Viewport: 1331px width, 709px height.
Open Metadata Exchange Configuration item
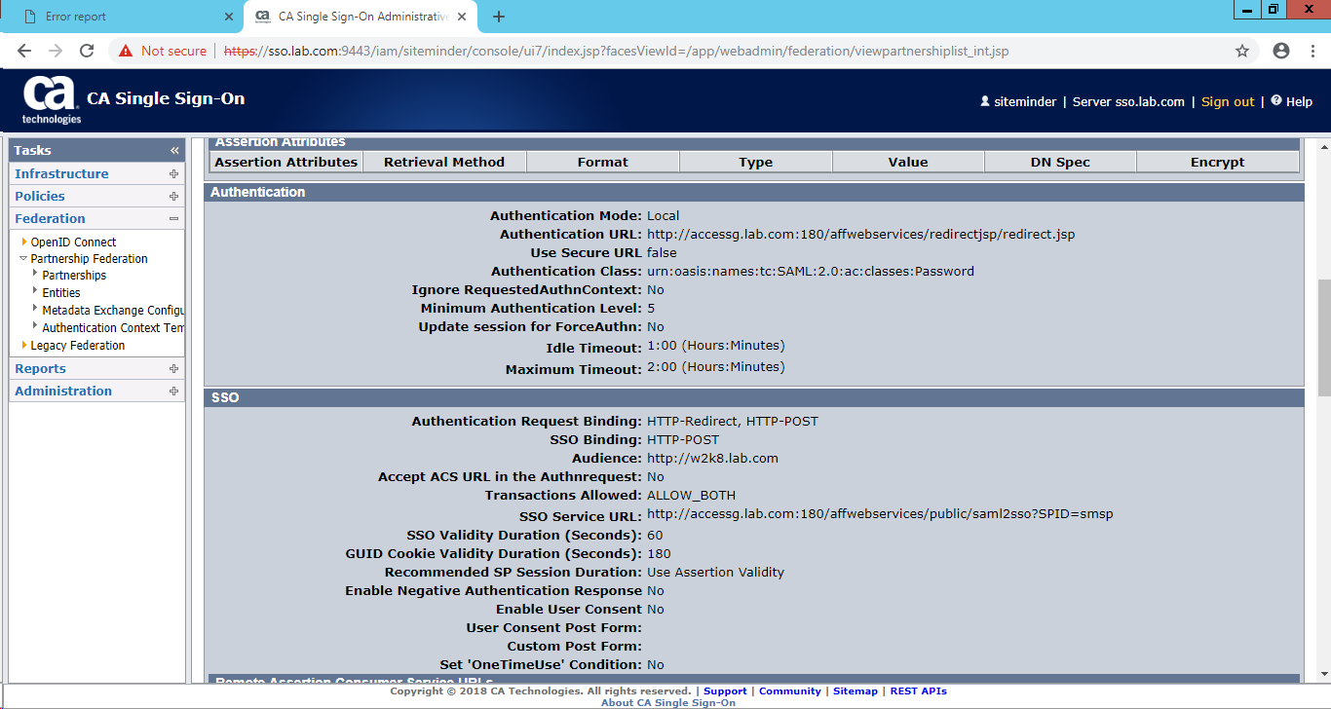pos(113,311)
